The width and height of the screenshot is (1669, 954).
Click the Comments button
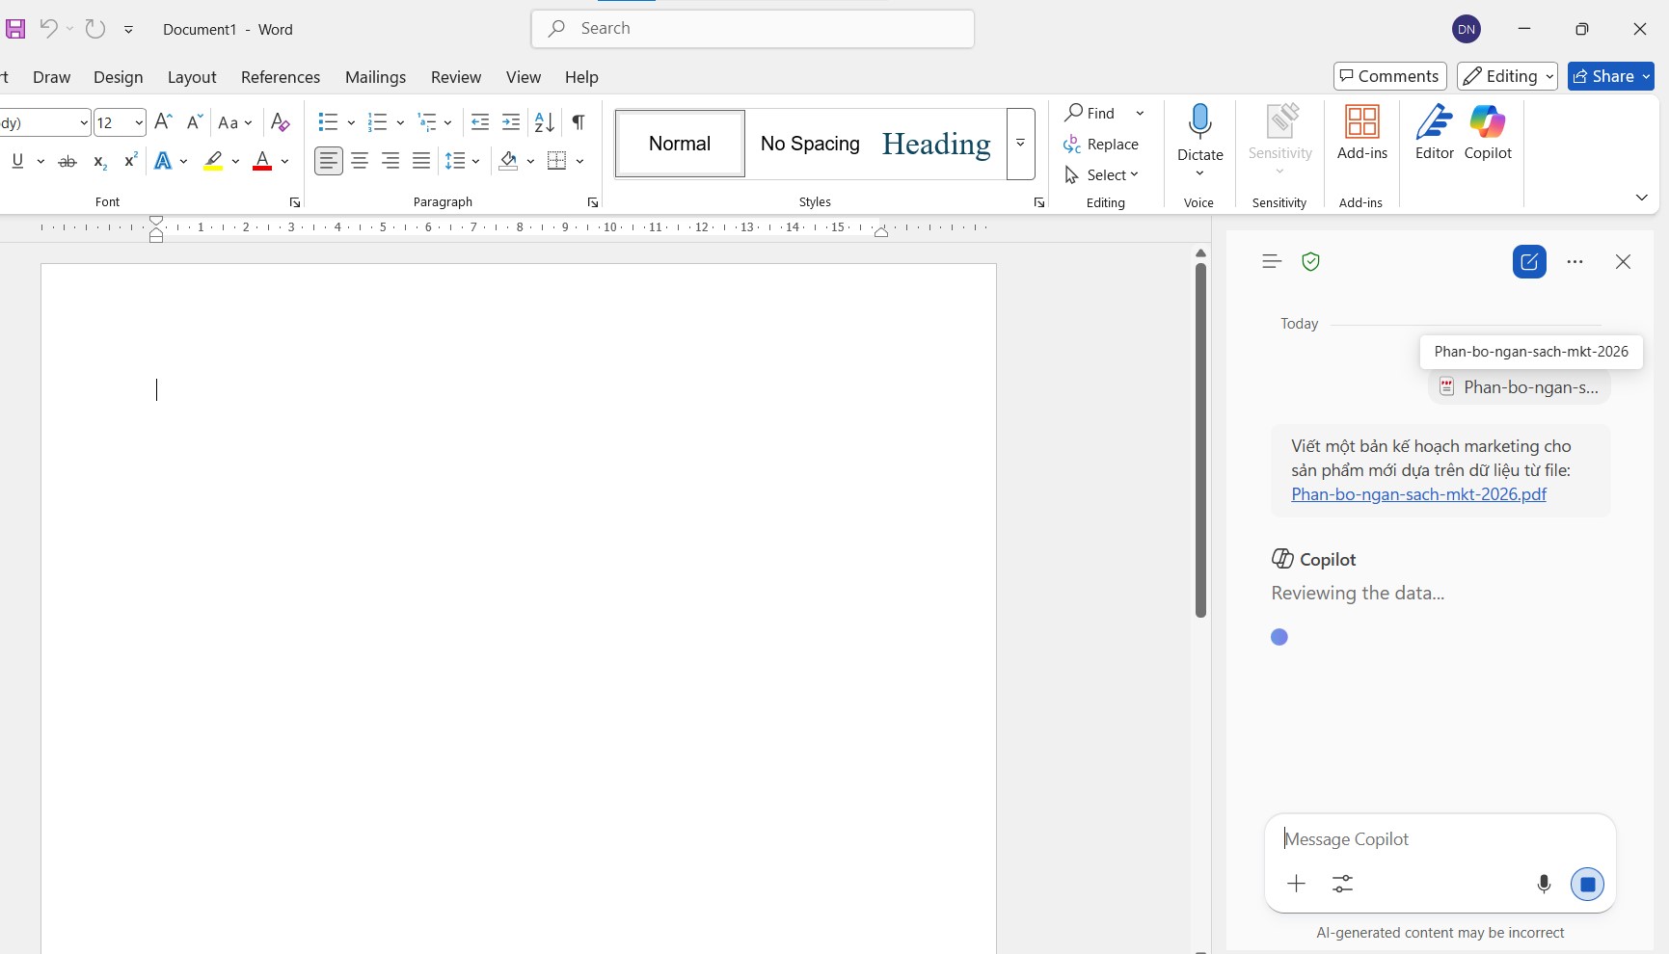pos(1389,76)
